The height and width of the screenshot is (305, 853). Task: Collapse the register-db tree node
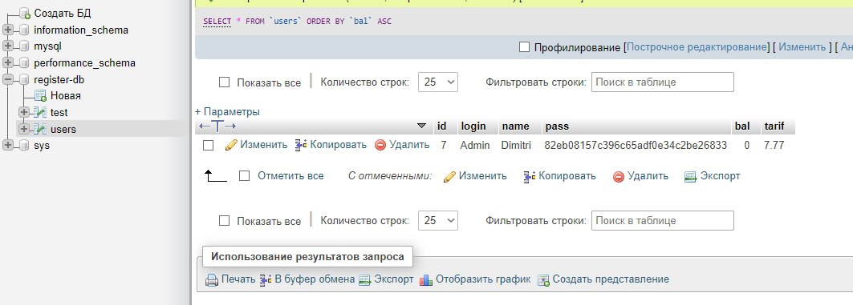click(7, 80)
